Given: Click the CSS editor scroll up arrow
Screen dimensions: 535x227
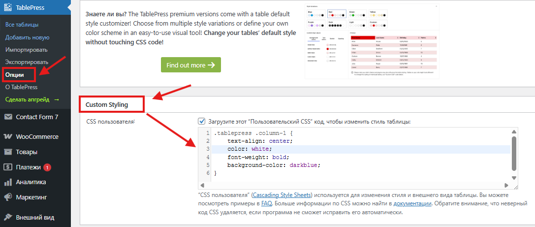Looking at the screenshot, I should pyautogui.click(x=514, y=132).
